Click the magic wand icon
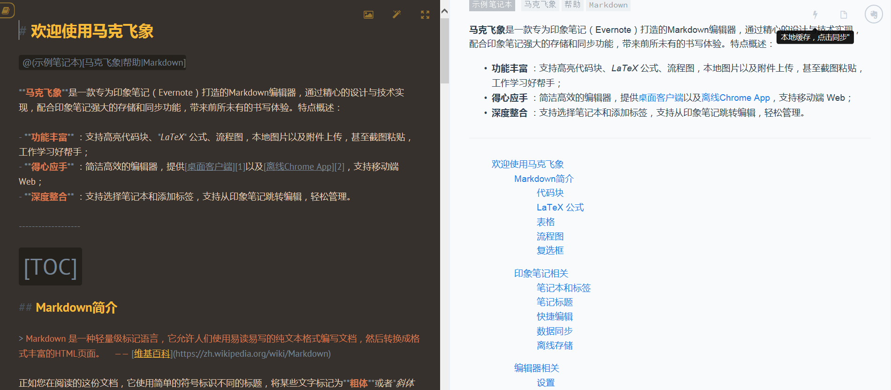 pyautogui.click(x=397, y=15)
